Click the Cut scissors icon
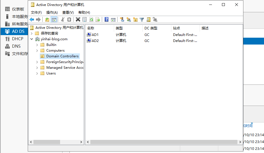This screenshot has width=264, height=153. click(63, 20)
